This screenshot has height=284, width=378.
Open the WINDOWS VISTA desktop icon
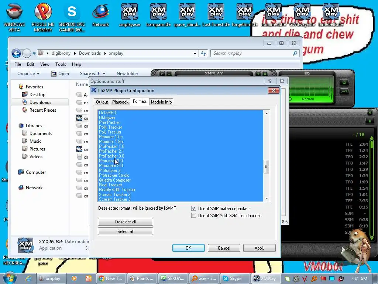point(14,17)
